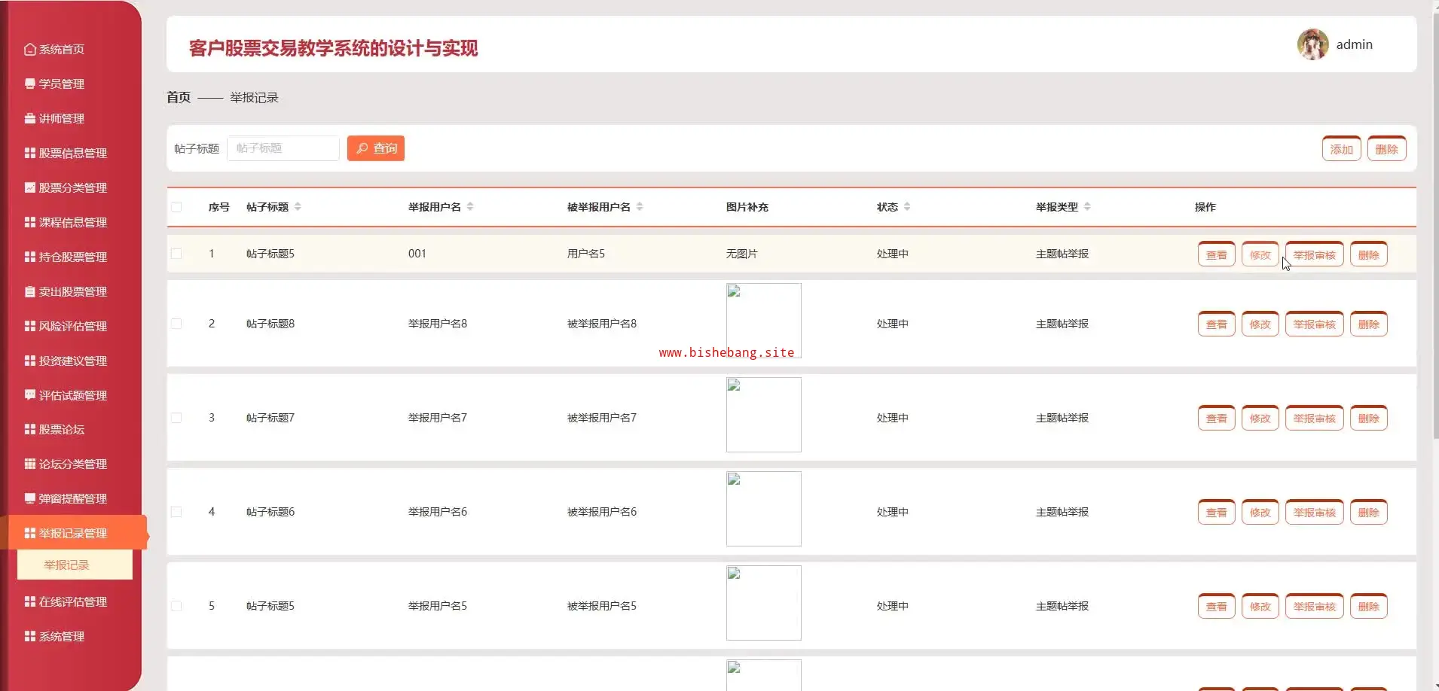The image size is (1439, 691).
Task: Click the grid icon beside 课程信息管理
Action: tap(30, 222)
